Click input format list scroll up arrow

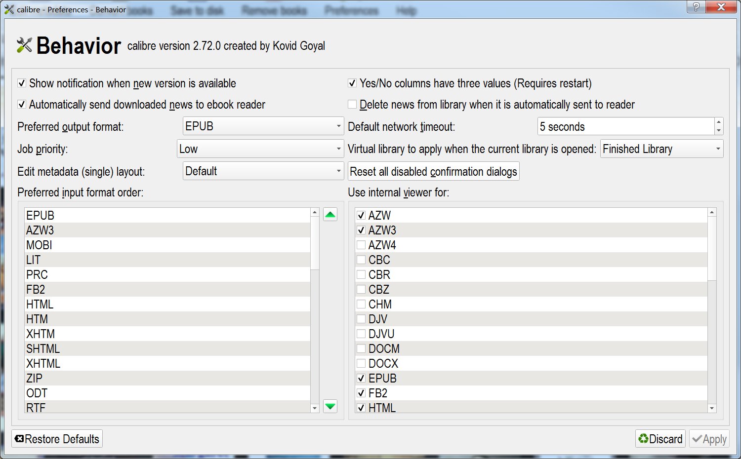coord(315,212)
